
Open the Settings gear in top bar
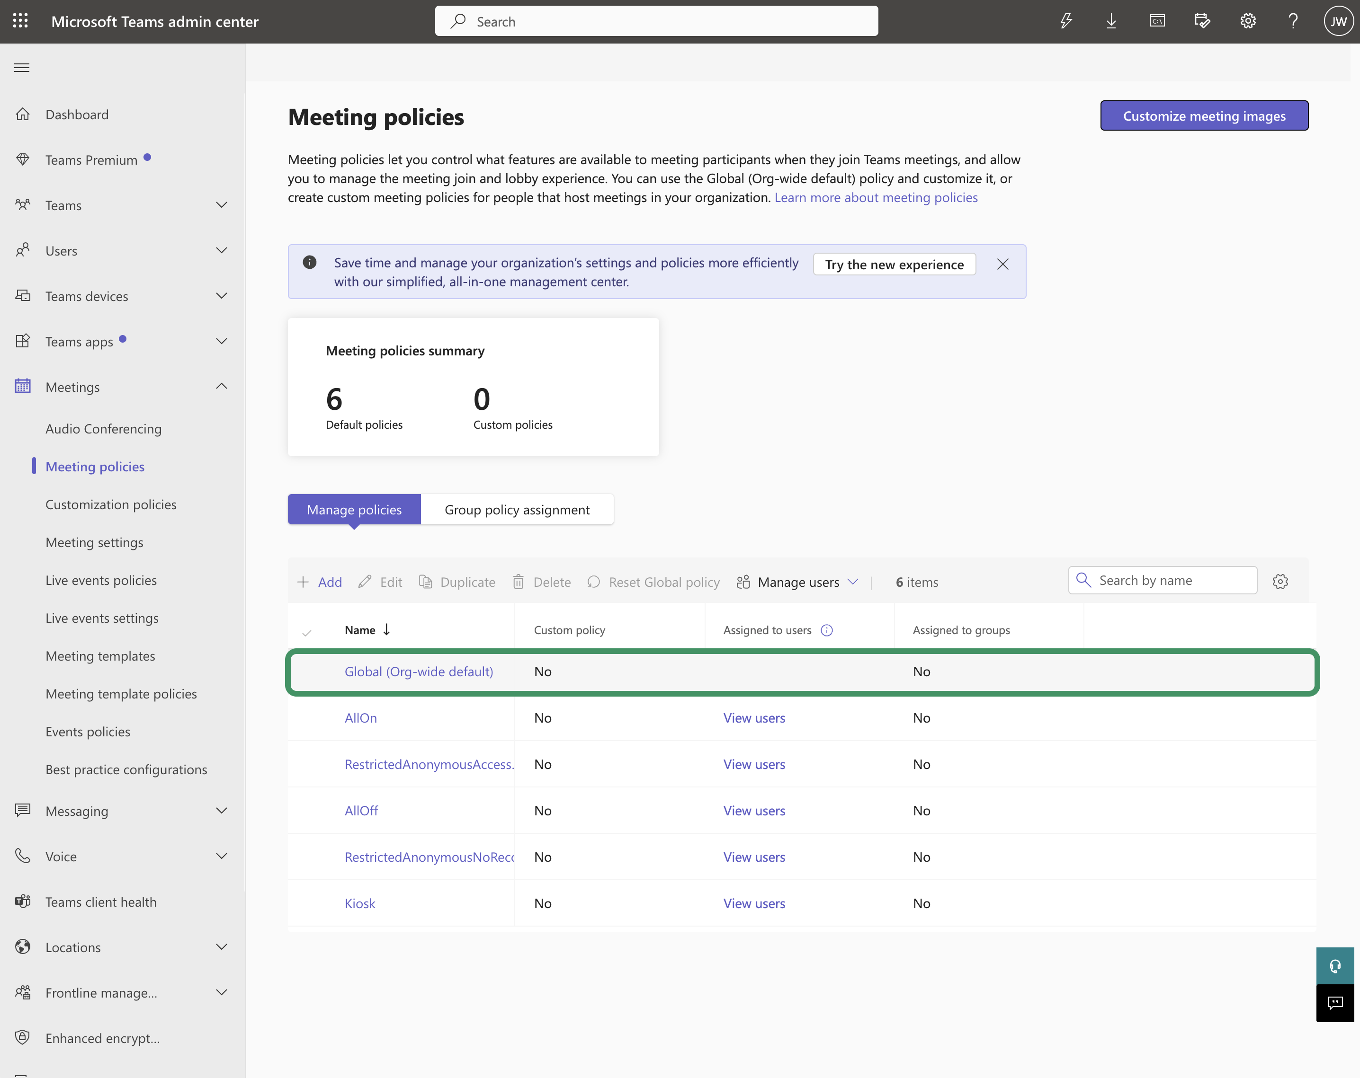point(1248,21)
